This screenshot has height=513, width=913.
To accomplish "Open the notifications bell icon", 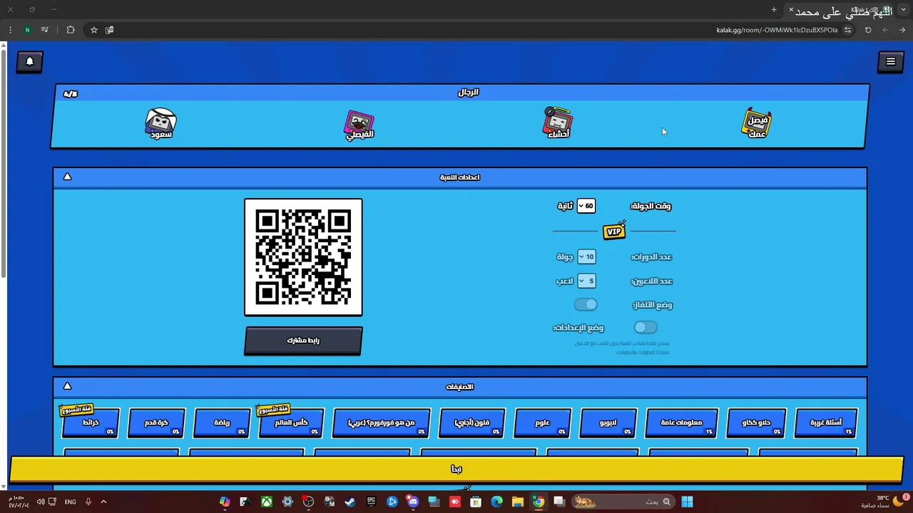I will point(30,61).
